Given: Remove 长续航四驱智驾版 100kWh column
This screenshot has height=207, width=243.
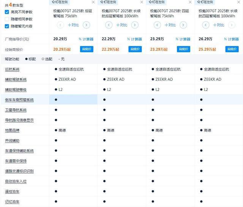Looking at the screenshot, I should pos(239,2).
